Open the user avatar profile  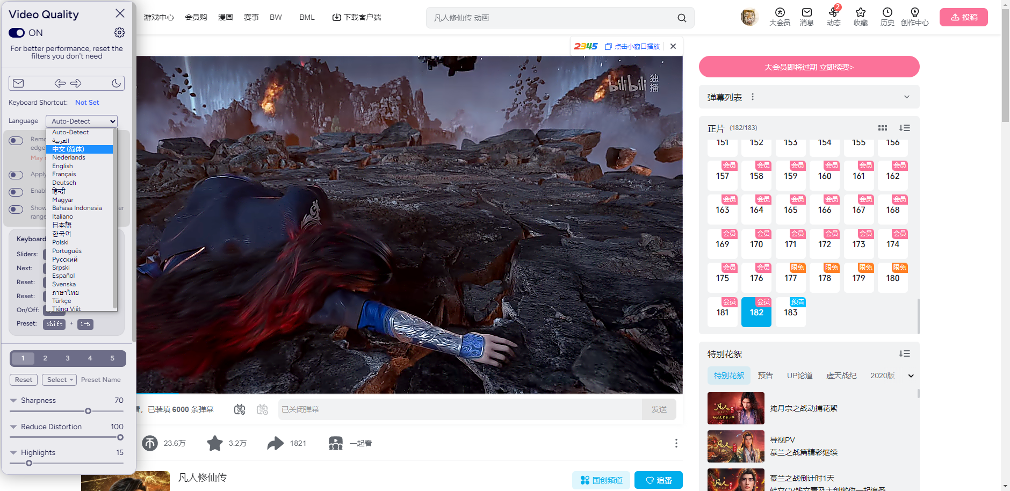(x=749, y=17)
